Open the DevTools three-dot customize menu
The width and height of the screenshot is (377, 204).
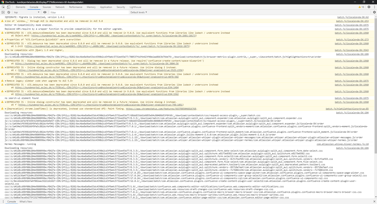coord(374,7)
